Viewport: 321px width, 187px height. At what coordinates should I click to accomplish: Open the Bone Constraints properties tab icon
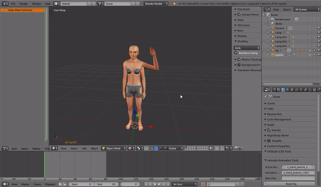[x=310, y=90]
